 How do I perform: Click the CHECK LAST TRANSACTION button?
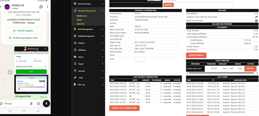coord(124,108)
